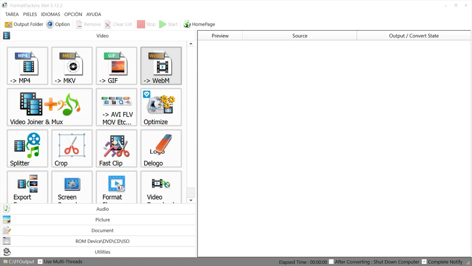Open the TAREA menu

click(x=12, y=14)
